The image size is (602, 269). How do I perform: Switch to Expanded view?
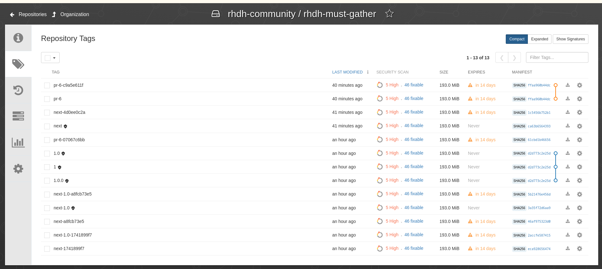(x=540, y=39)
